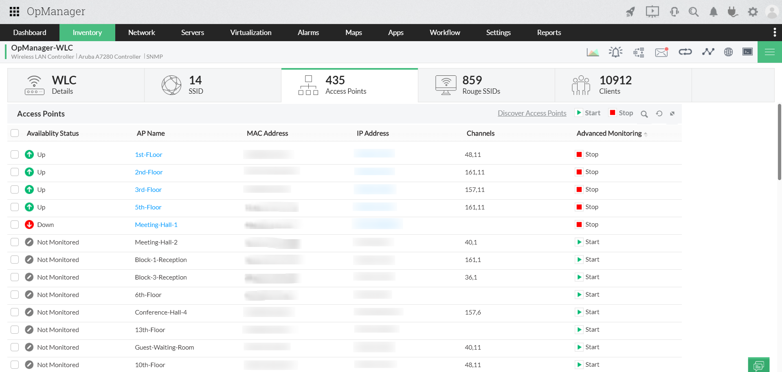Toggle the select-all checkbox in table header

15,133
